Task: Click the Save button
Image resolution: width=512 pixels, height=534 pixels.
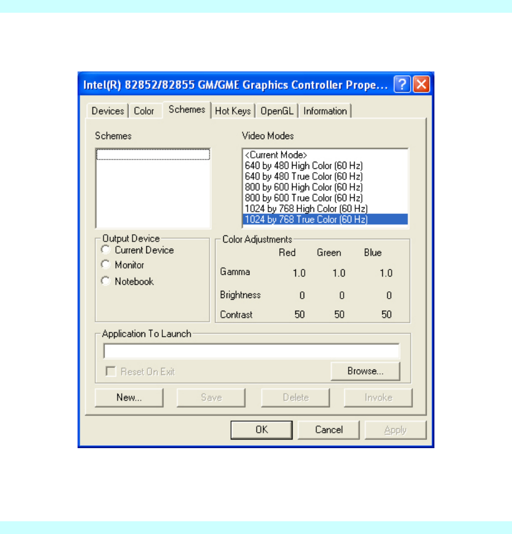Action: click(x=211, y=397)
